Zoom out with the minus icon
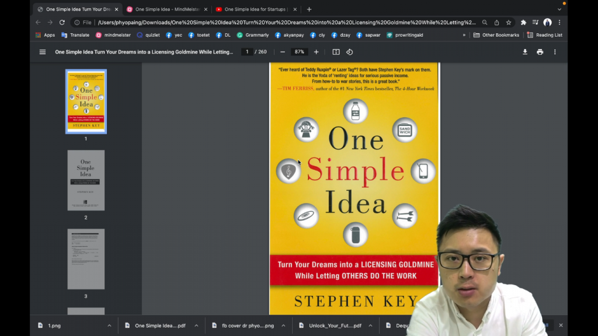This screenshot has width=598, height=336. (283, 52)
